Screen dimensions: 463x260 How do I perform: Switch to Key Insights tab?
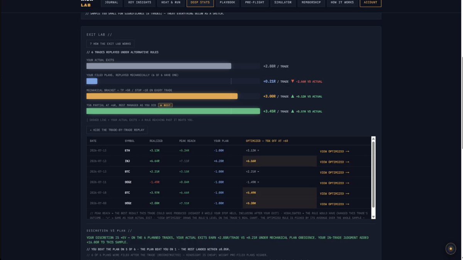tap(140, 3)
